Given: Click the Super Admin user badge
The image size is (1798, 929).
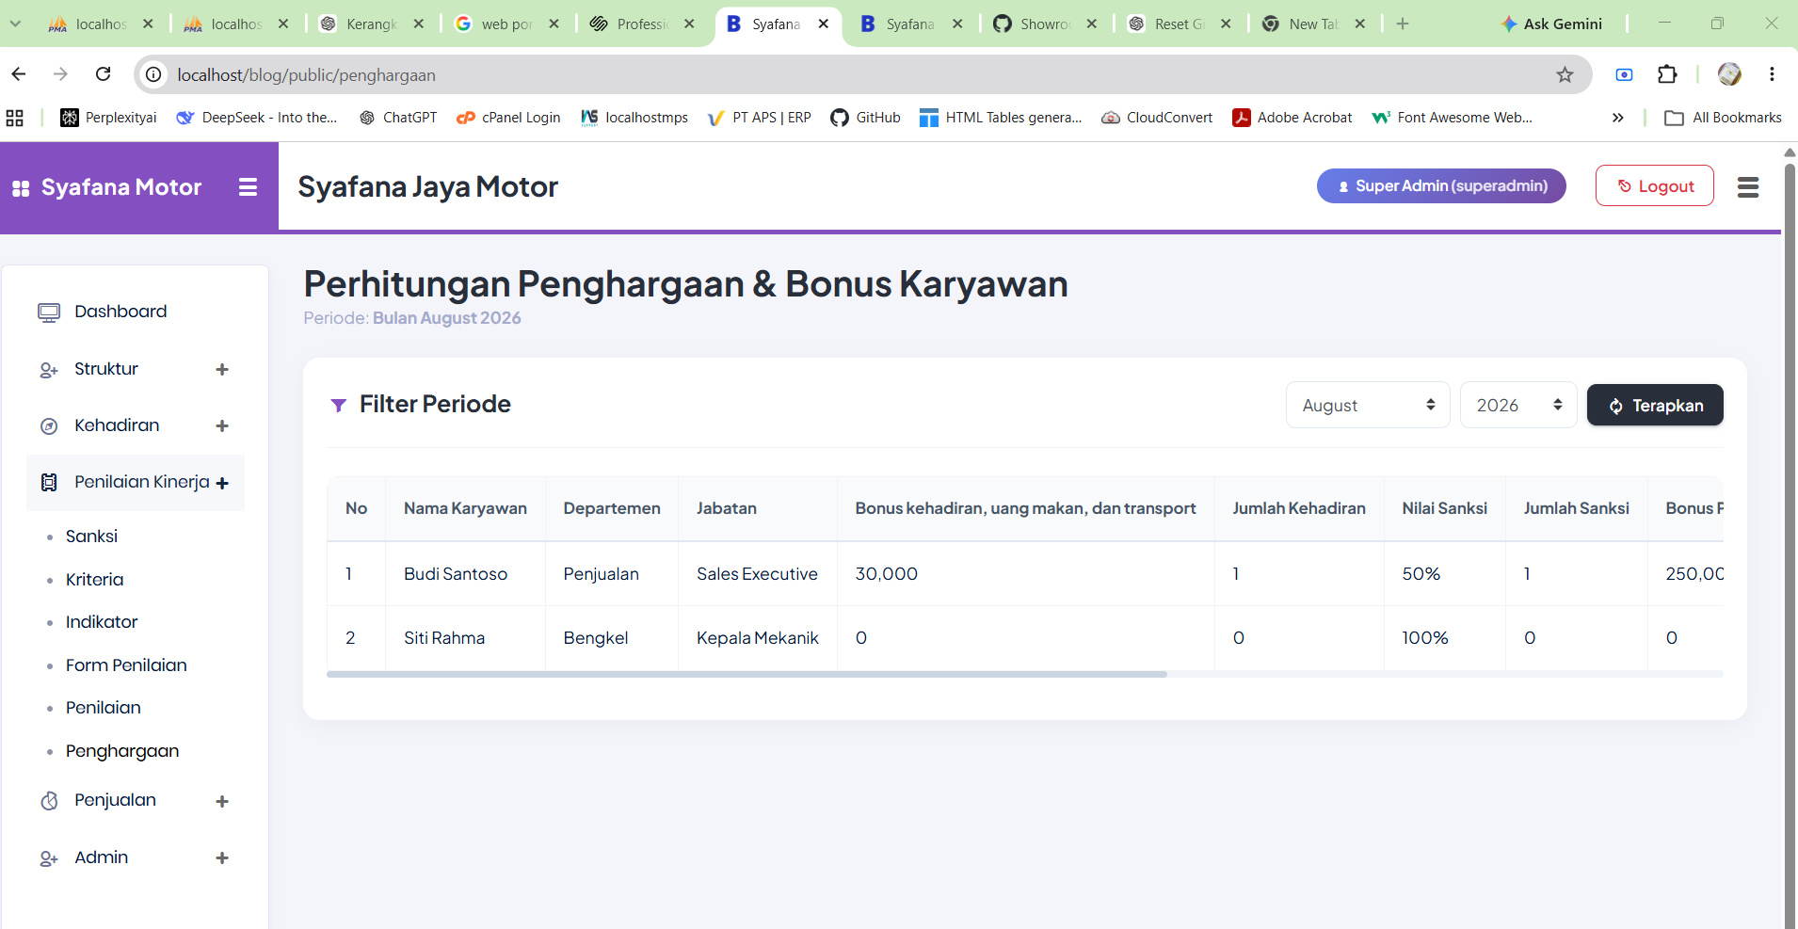Looking at the screenshot, I should coord(1441,186).
